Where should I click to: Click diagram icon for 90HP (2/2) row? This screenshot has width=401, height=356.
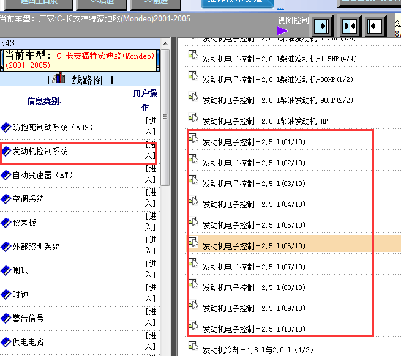(x=193, y=97)
